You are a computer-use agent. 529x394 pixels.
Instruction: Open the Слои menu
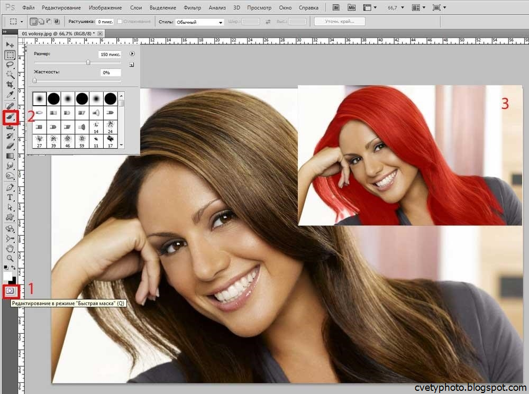click(x=136, y=7)
